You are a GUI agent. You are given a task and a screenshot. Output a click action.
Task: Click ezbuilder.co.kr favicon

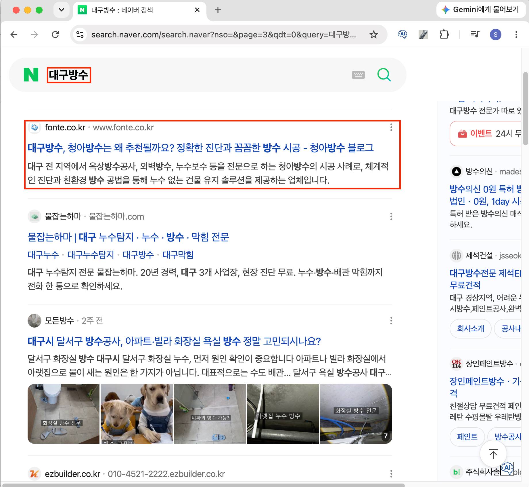(34, 474)
